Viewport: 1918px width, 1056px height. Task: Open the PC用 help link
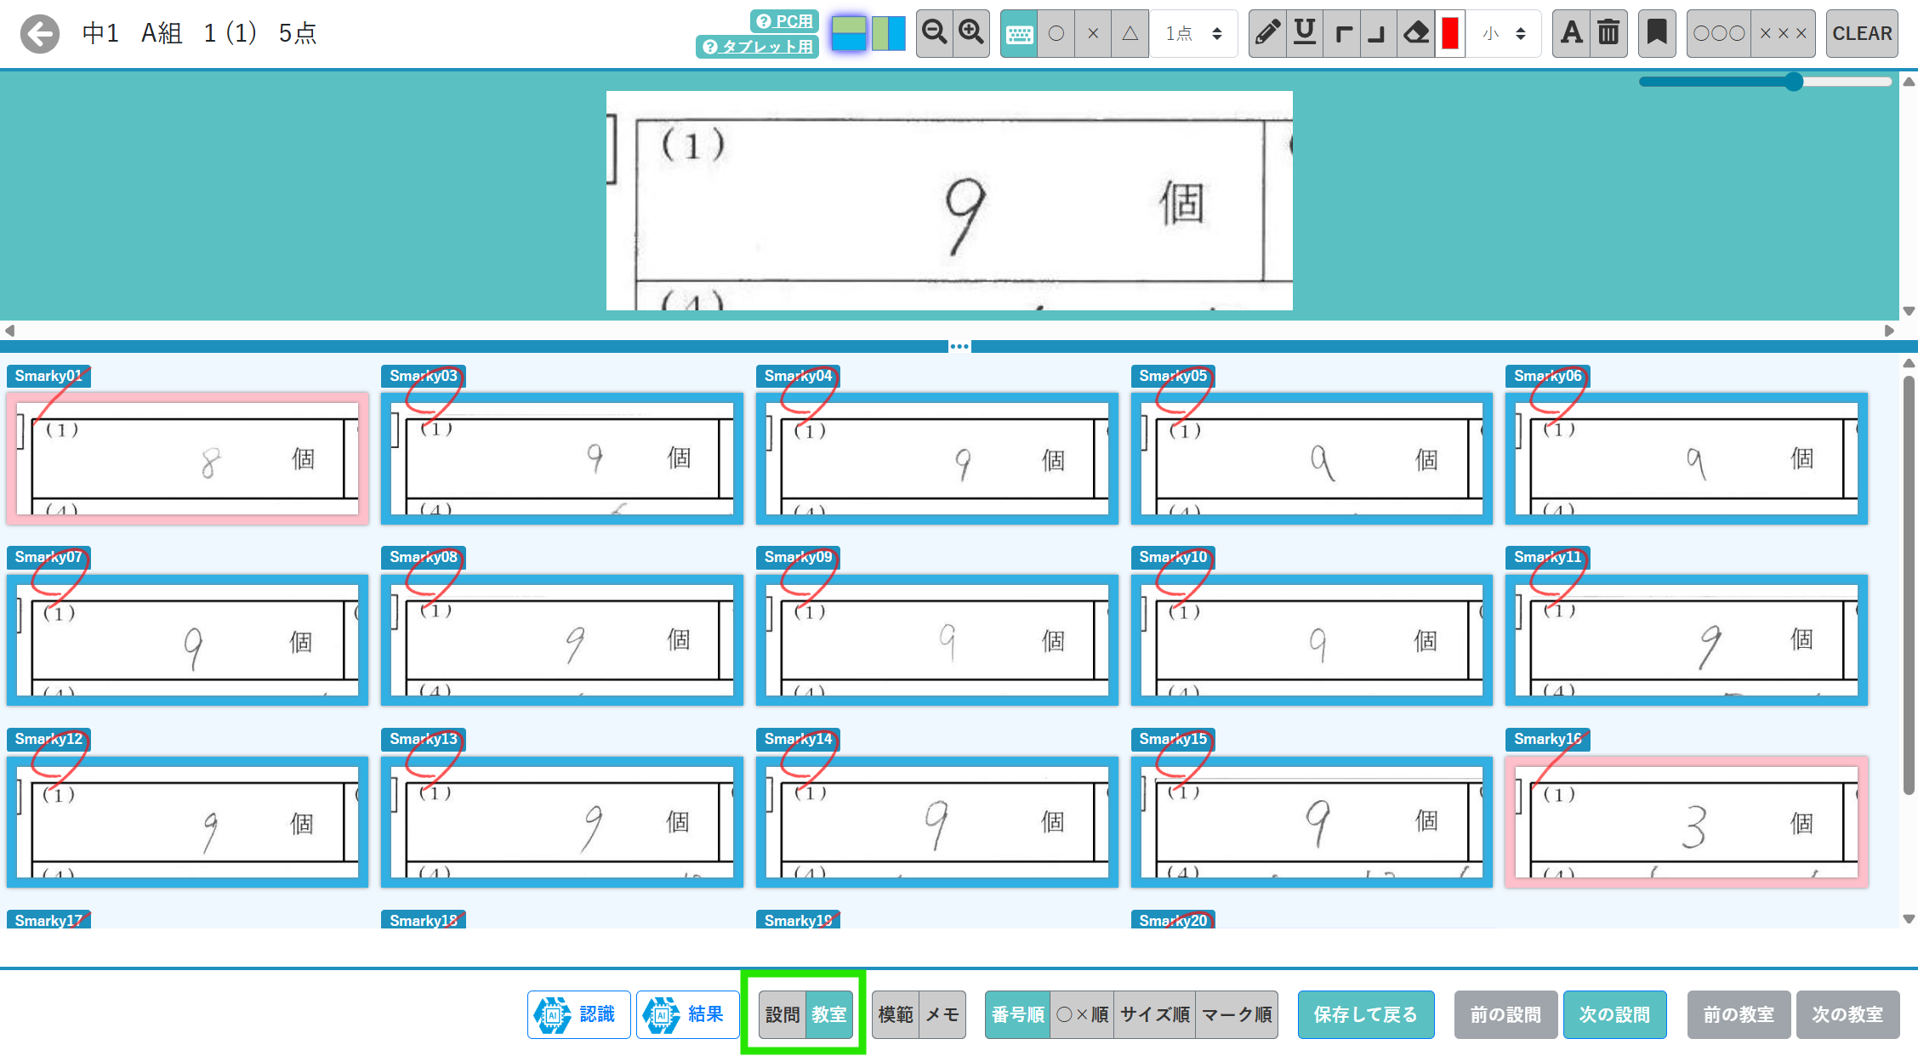click(x=784, y=21)
